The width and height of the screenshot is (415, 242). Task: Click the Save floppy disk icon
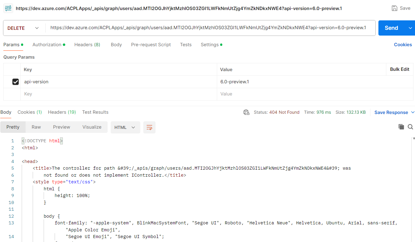pyautogui.click(x=395, y=8)
